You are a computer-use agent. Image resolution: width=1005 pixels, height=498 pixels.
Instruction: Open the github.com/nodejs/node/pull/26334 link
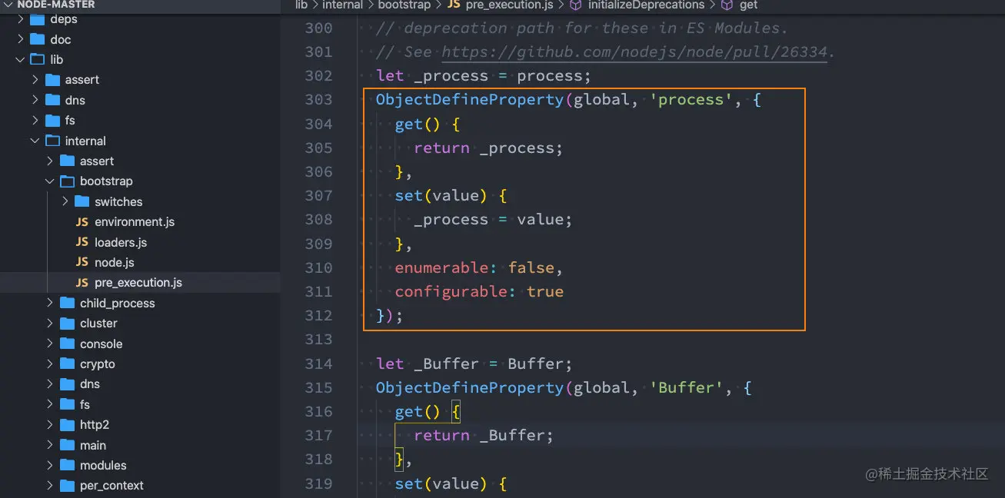coord(634,51)
